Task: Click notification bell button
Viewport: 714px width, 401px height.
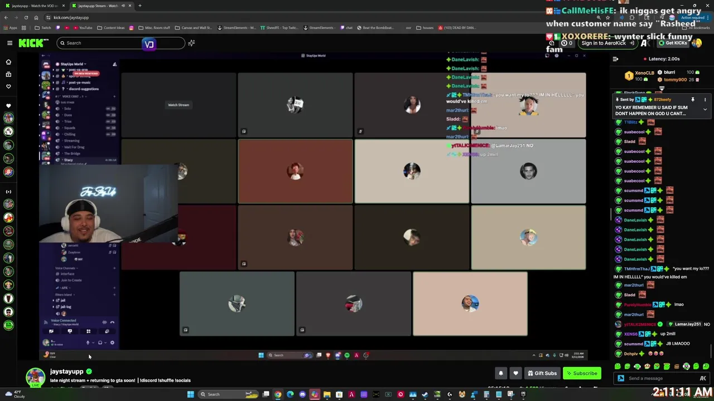Action: [x=501, y=373]
